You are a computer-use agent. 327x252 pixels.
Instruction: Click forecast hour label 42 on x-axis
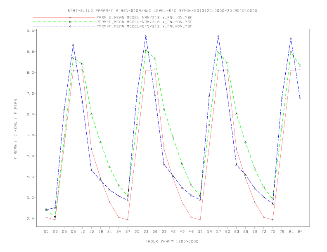[x=173, y=231]
